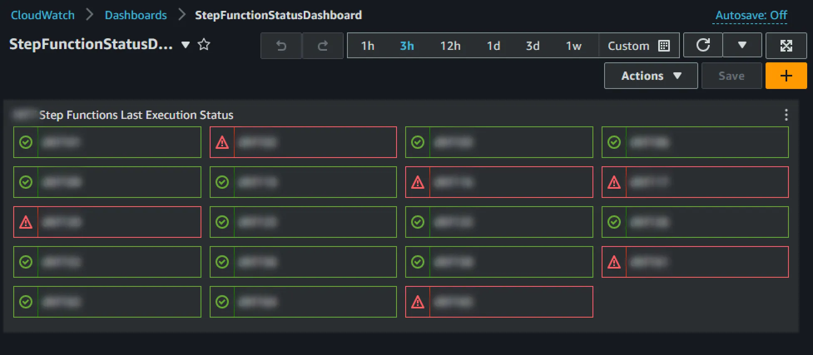Toggle the Autosave: Off setting

pyautogui.click(x=751, y=15)
